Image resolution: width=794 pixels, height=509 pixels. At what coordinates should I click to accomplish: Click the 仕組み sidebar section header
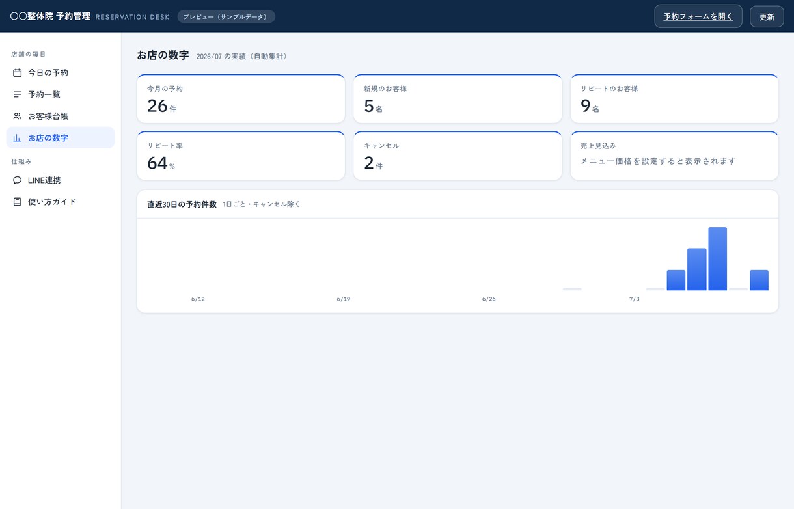[x=21, y=161]
